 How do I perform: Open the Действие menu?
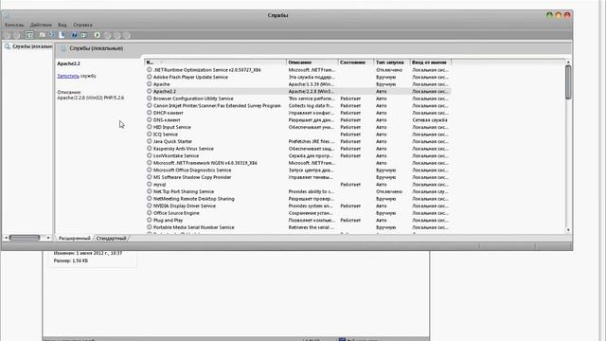pos(41,25)
